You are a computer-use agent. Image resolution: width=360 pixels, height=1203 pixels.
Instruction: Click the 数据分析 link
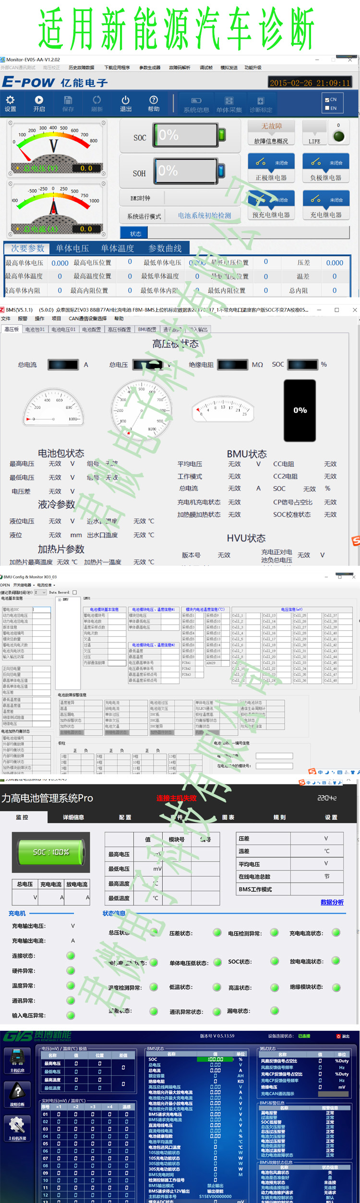(332, 902)
